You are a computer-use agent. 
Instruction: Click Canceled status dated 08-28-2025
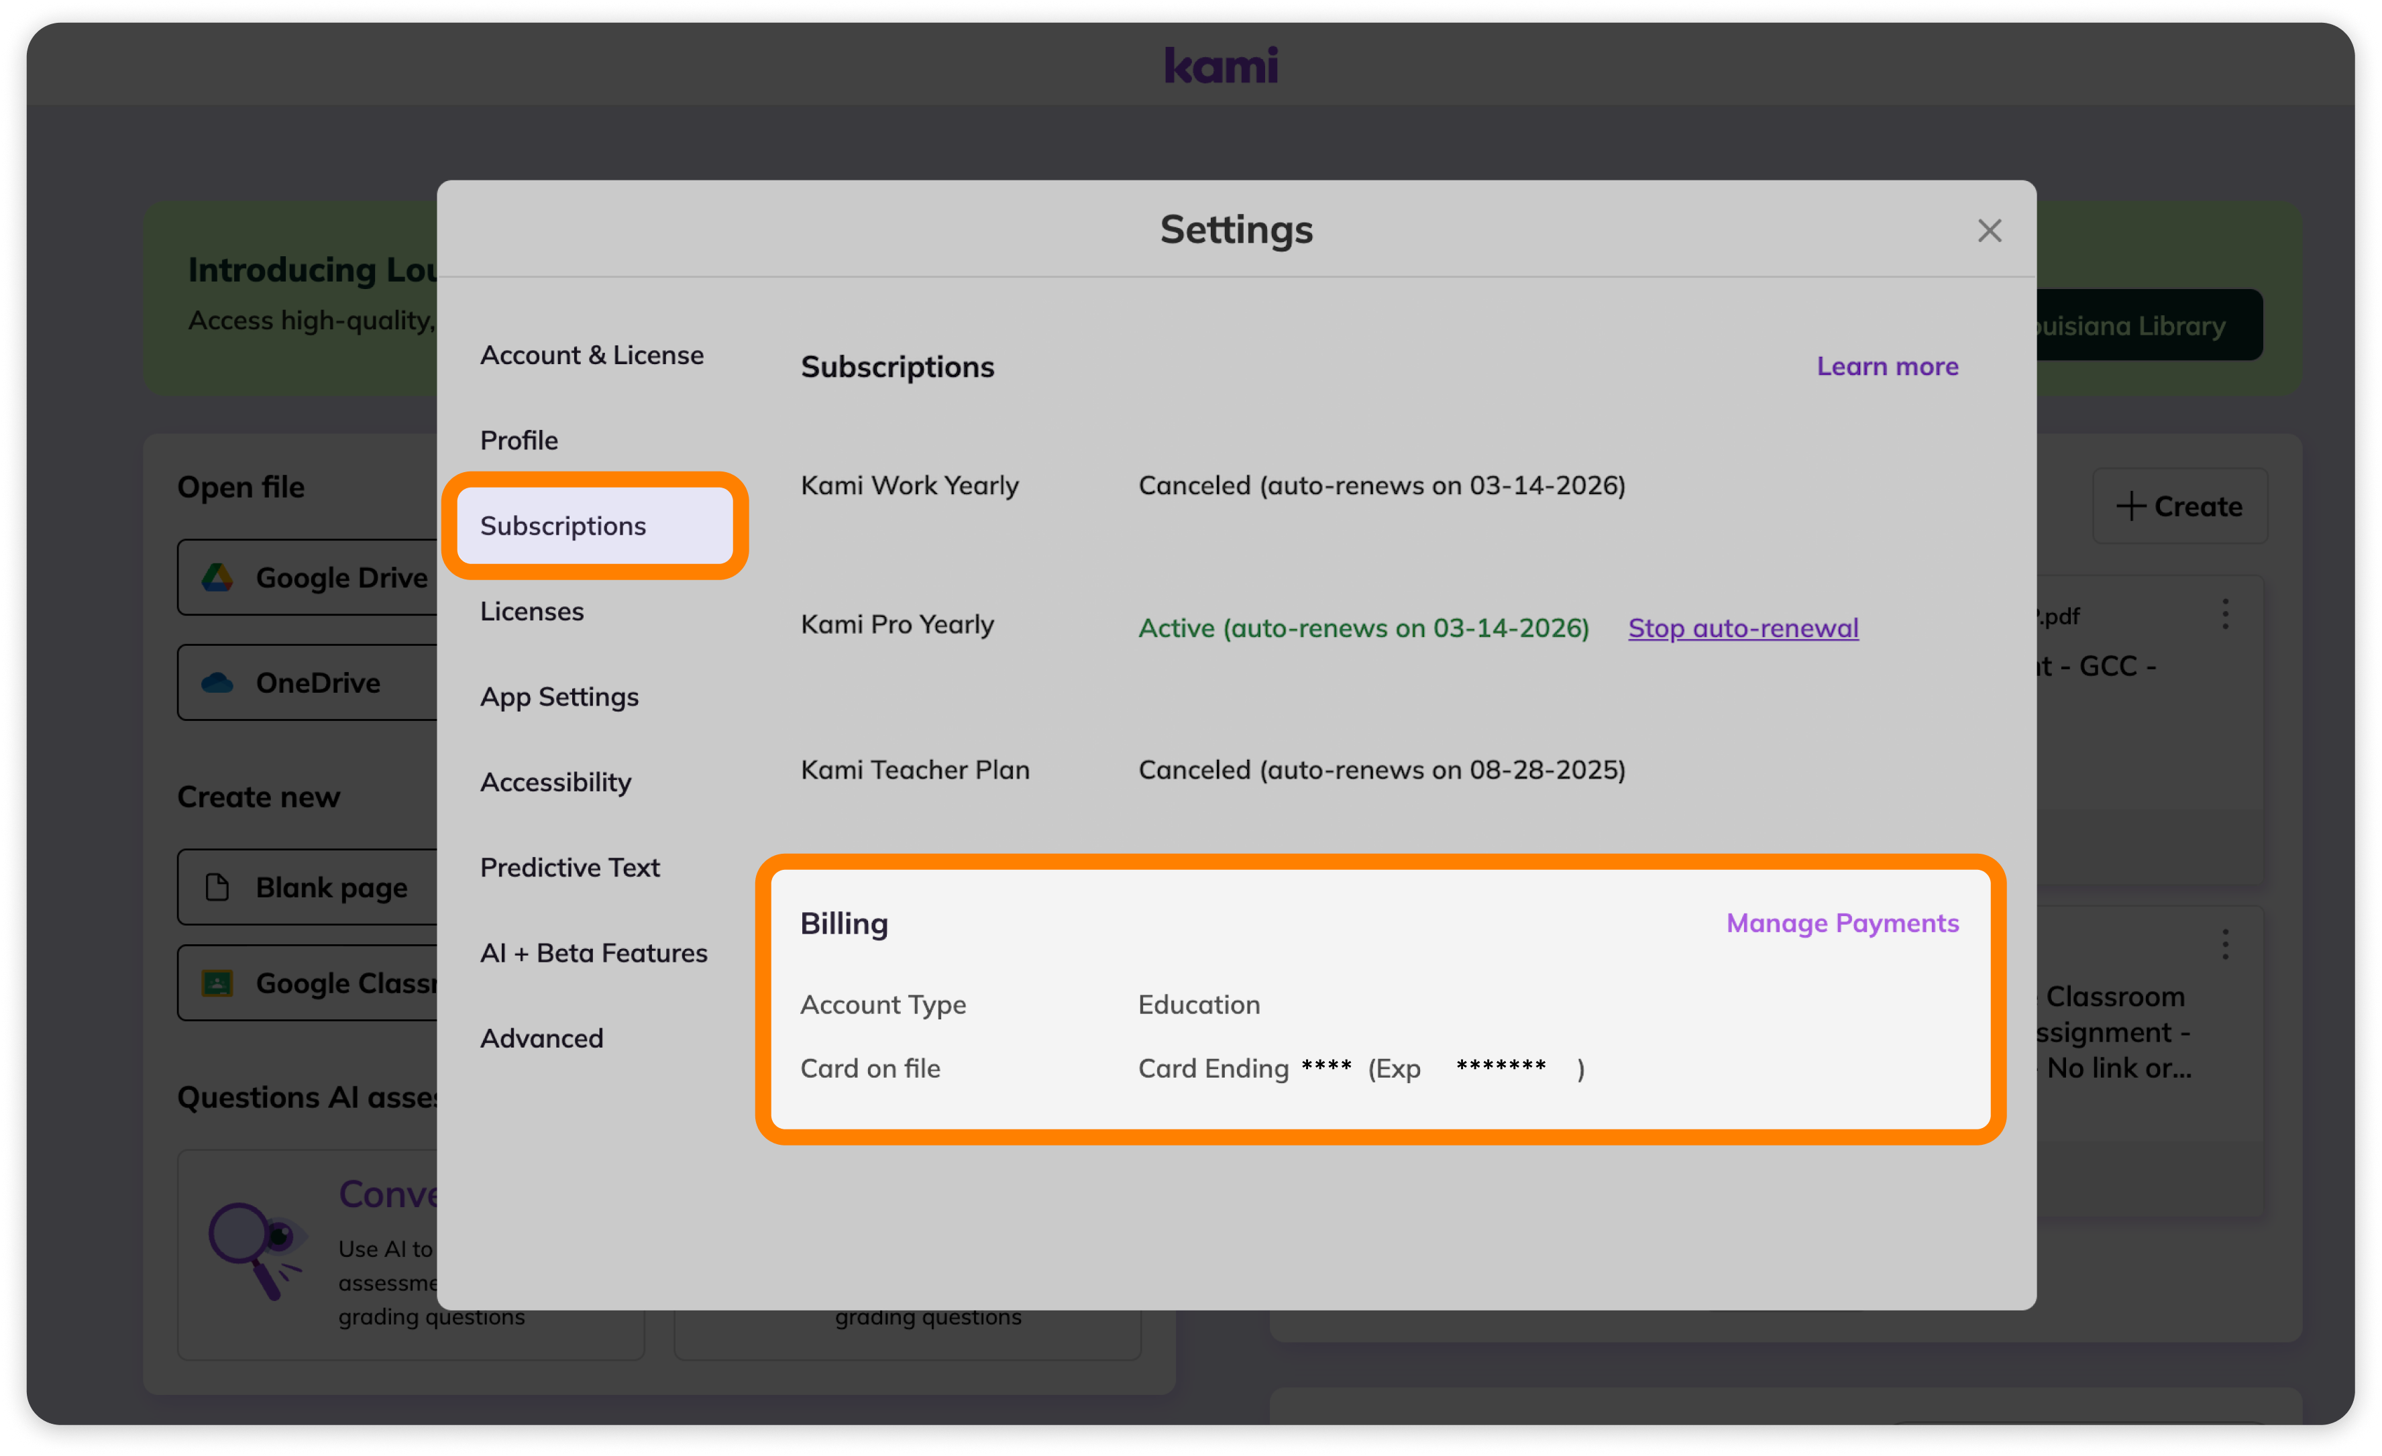click(x=1381, y=769)
